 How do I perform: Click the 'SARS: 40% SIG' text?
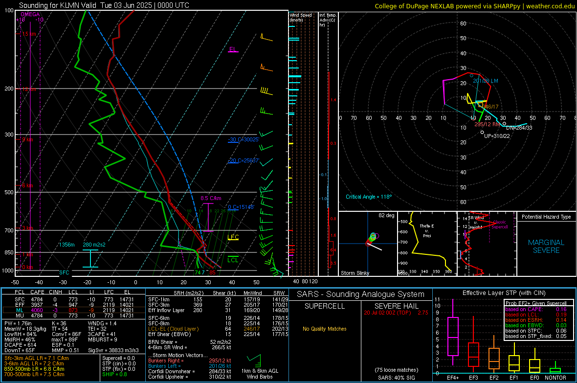[x=396, y=378]
